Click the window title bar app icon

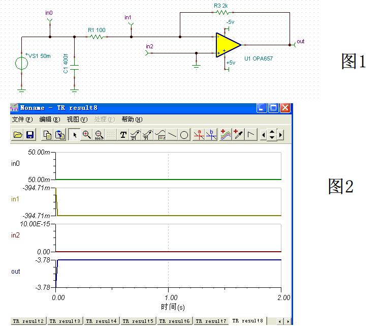pyautogui.click(x=14, y=108)
